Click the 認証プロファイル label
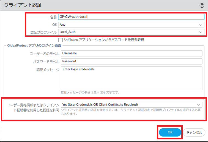 click(44, 32)
